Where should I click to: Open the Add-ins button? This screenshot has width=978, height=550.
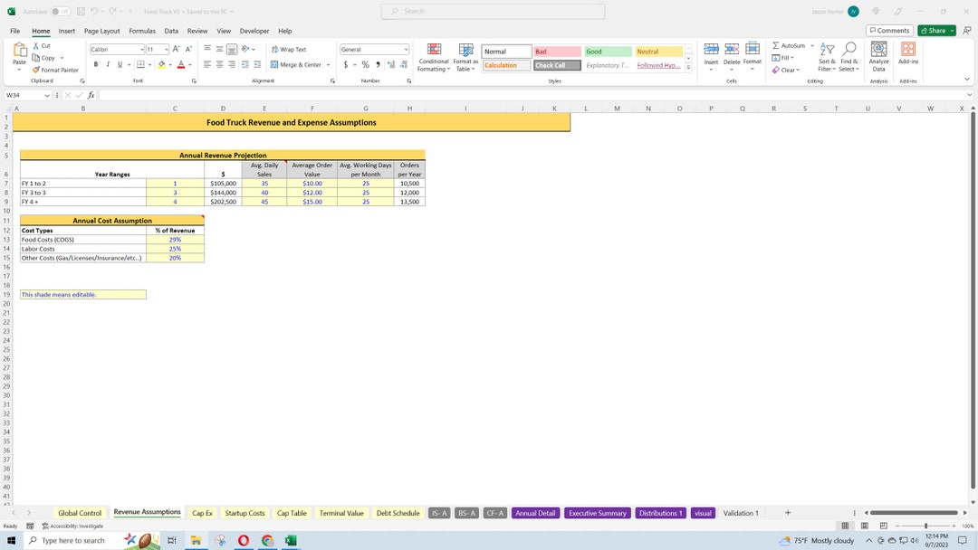(908, 53)
